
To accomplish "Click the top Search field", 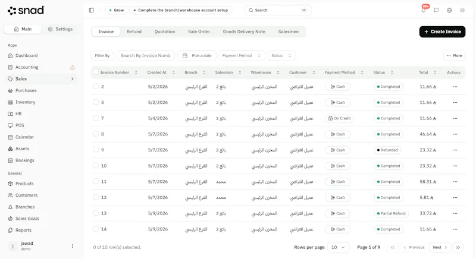I will pyautogui.click(x=278, y=10).
